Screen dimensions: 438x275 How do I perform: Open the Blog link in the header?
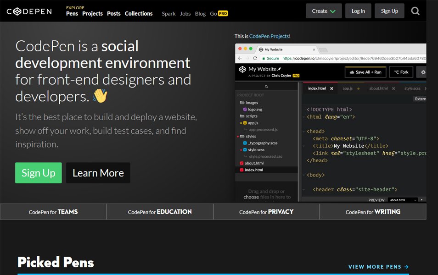pyautogui.click(x=200, y=14)
